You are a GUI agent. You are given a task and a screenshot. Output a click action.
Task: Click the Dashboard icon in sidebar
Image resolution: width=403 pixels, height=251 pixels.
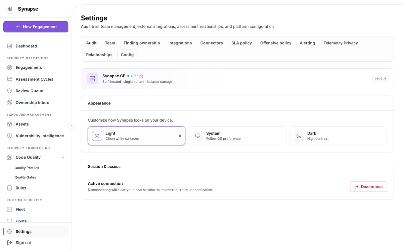9,46
